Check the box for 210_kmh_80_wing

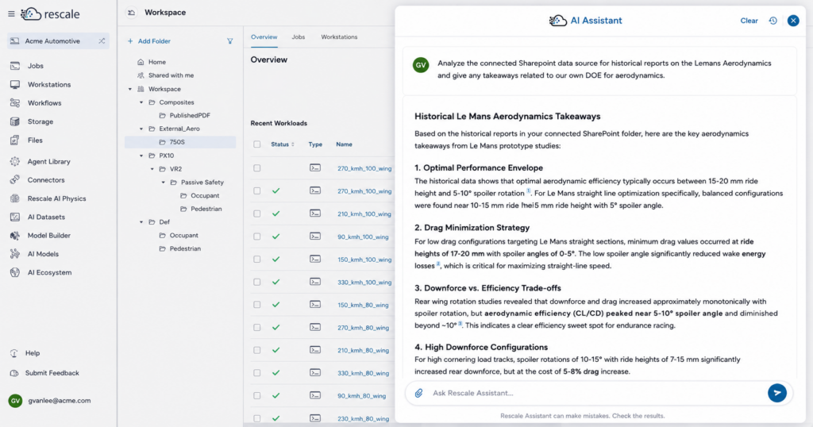[x=257, y=350]
